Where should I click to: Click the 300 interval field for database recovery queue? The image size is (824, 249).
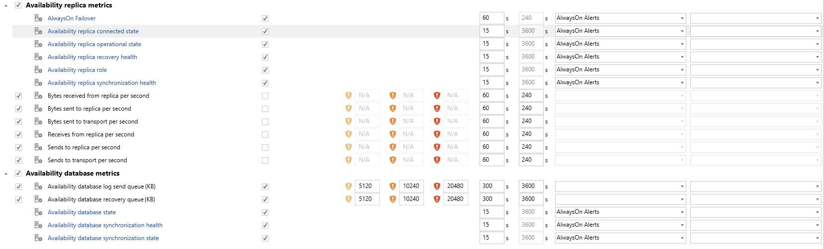(x=492, y=199)
